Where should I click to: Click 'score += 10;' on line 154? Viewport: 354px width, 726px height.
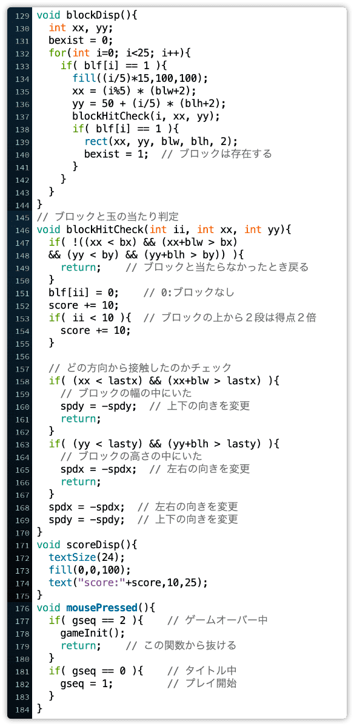click(96, 330)
